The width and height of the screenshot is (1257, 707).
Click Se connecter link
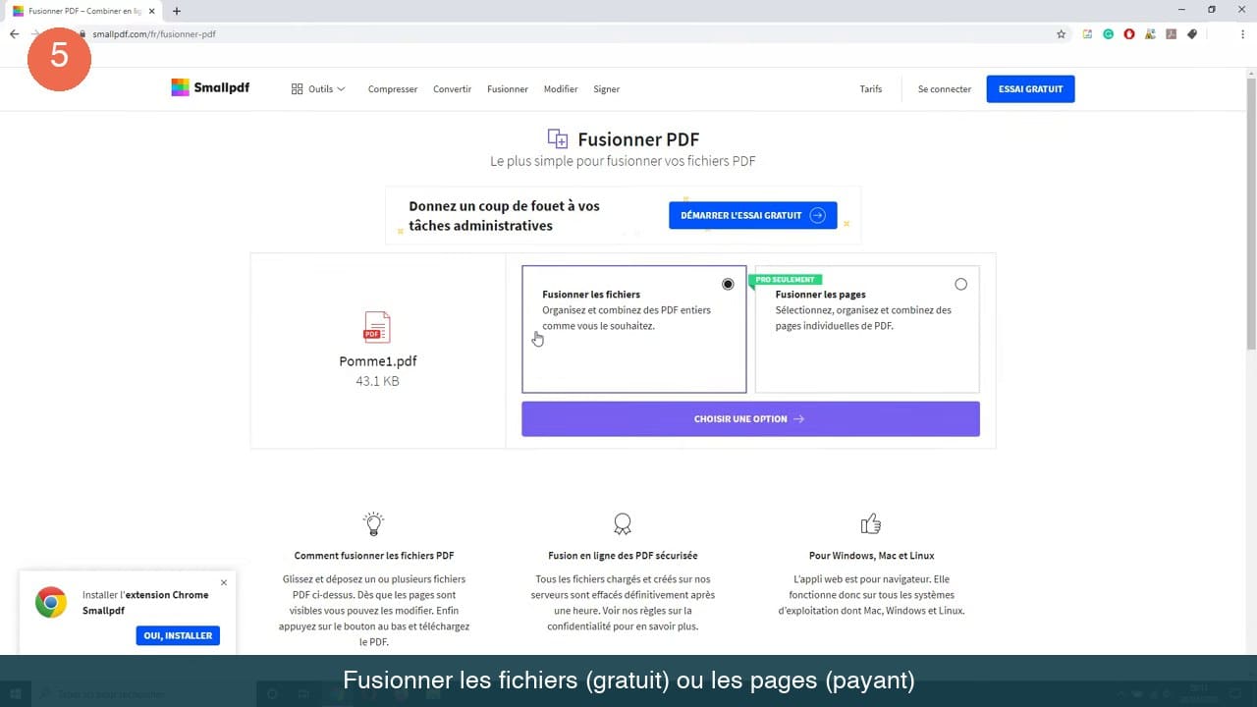945,88
